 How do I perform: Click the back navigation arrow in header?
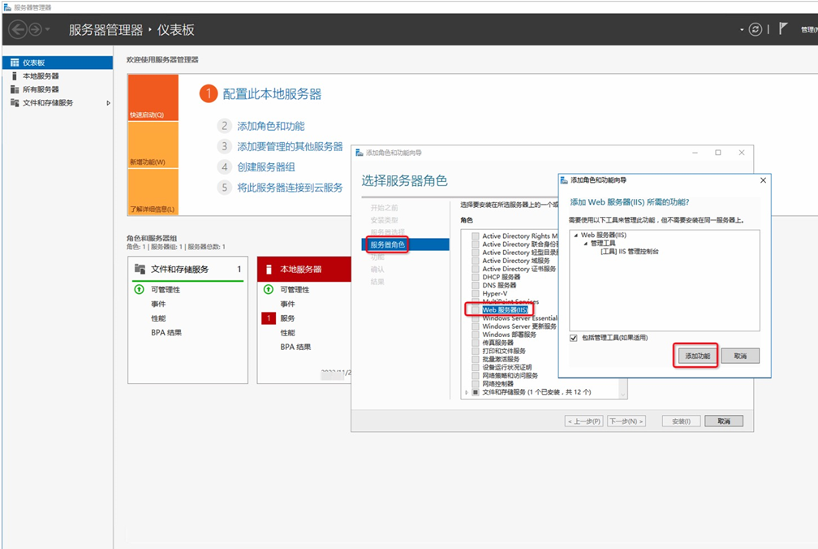[17, 29]
